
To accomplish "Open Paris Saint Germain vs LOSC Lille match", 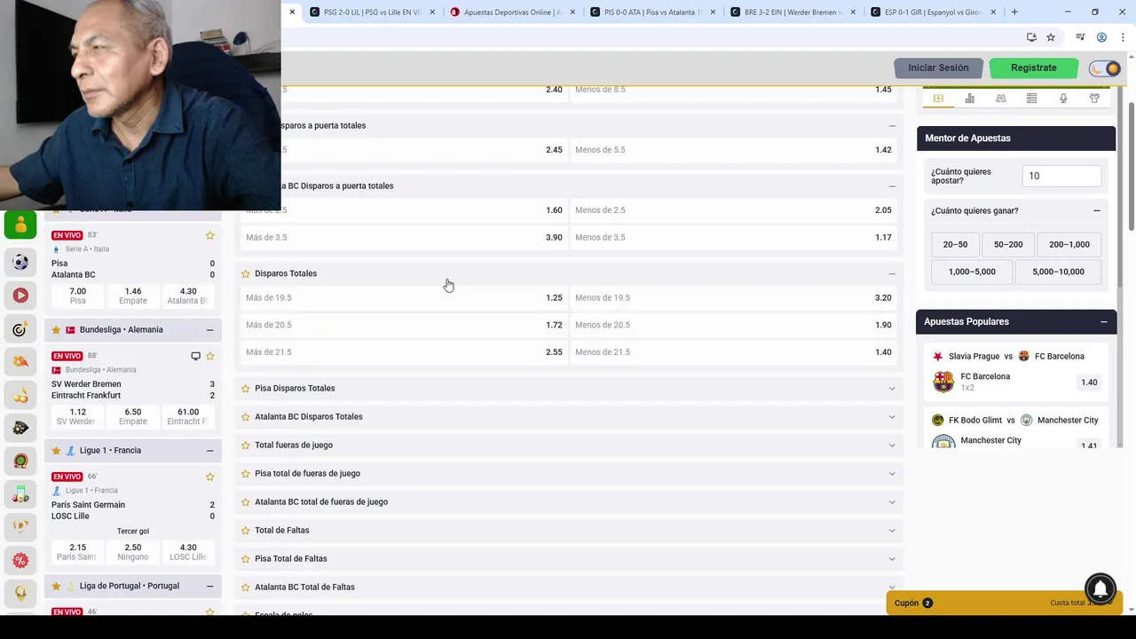I will [131, 510].
